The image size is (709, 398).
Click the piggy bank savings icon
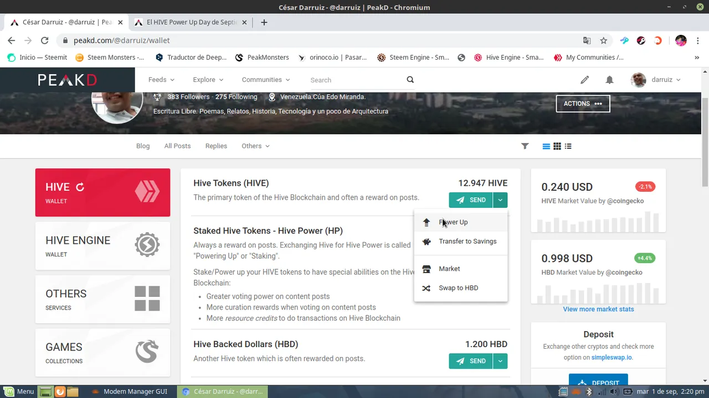click(427, 242)
